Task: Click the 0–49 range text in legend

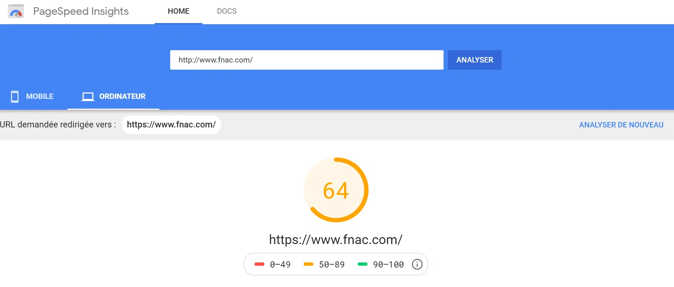Action: click(x=280, y=265)
